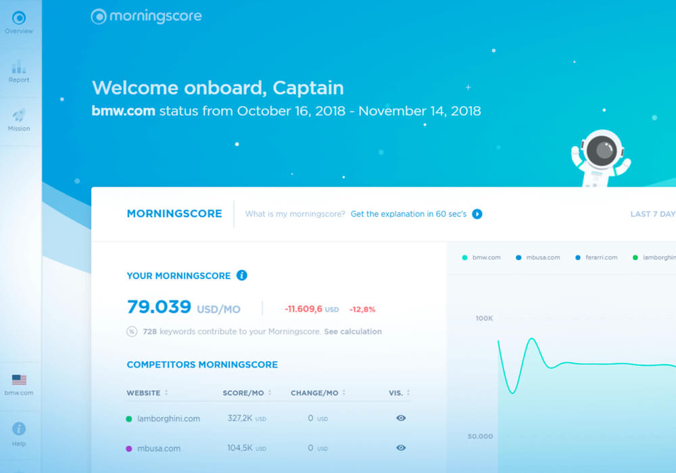
Task: Open the Mission rocket icon
Action: [x=19, y=115]
